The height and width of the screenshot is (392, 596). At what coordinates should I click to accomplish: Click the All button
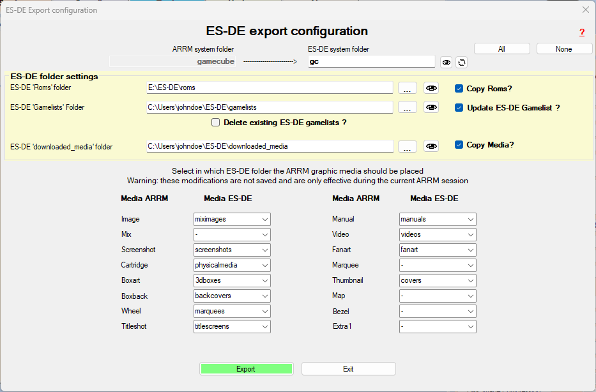click(x=501, y=49)
